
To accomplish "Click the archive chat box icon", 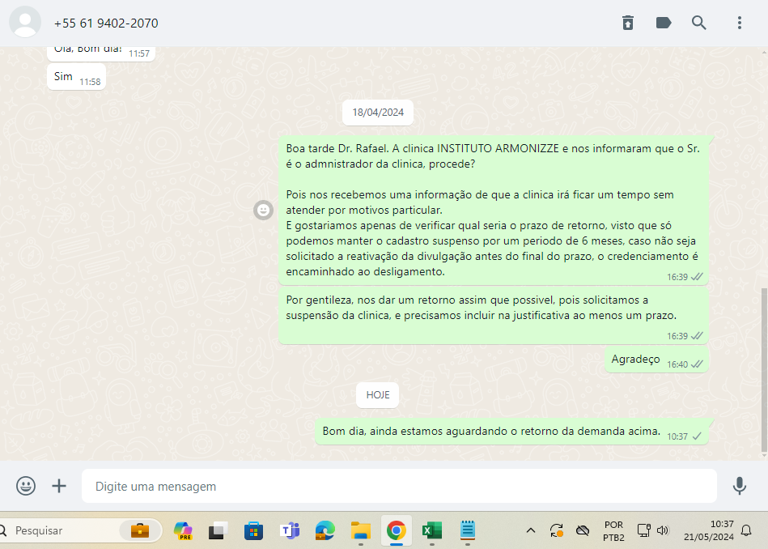I will pyautogui.click(x=628, y=23).
